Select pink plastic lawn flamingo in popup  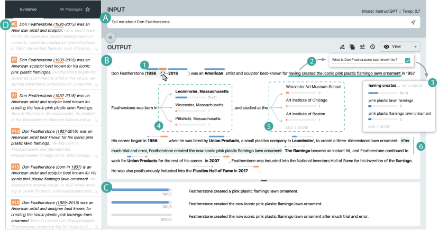point(391,100)
